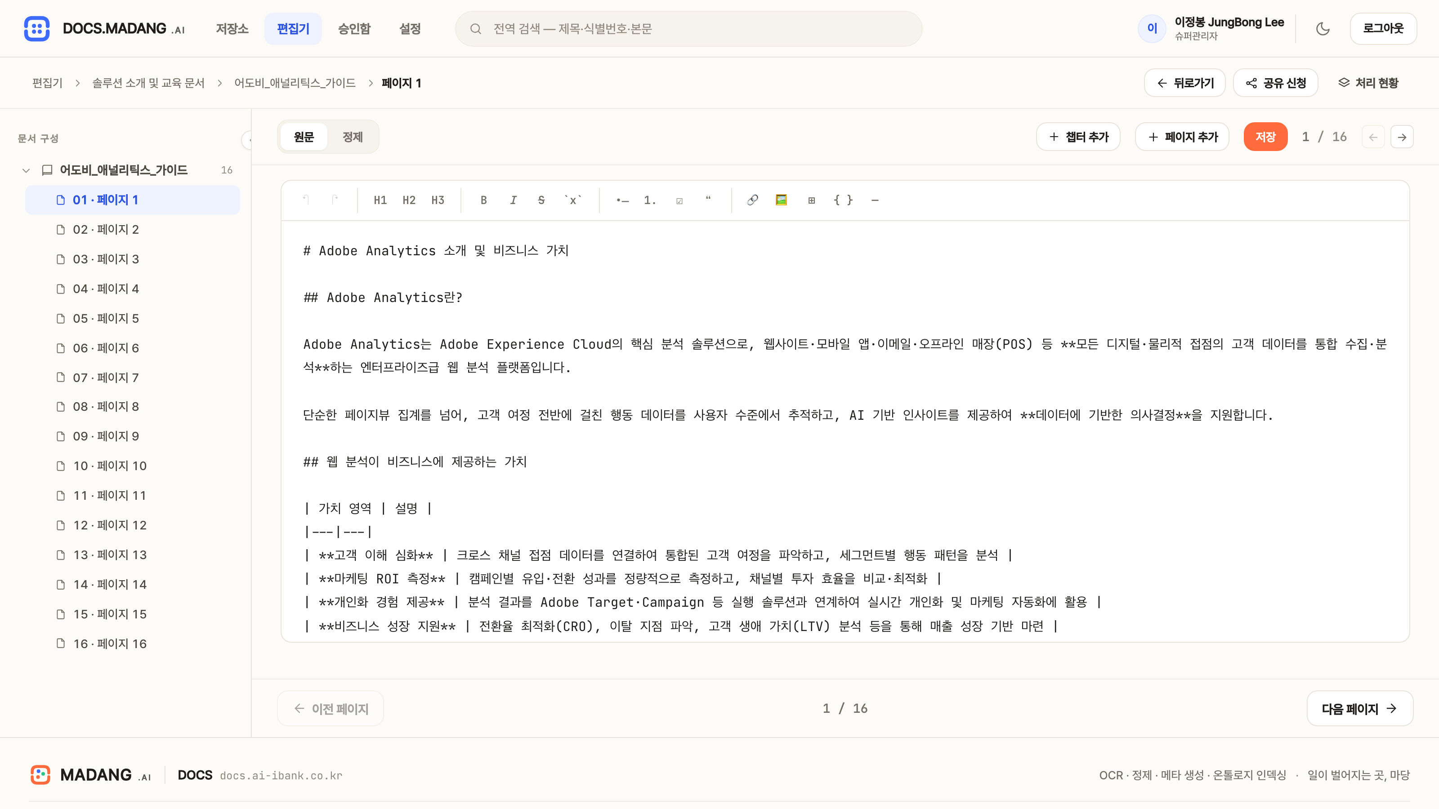Click 챕터 추가 button
Image resolution: width=1439 pixels, height=809 pixels.
[x=1078, y=137]
